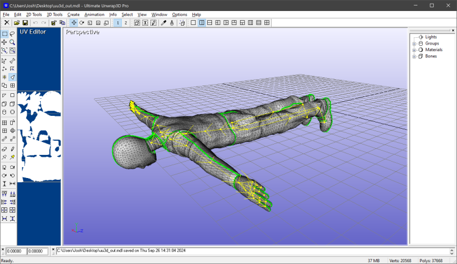The width and height of the screenshot is (457, 264).
Task: Click the brush/paint bucket toolbar icon
Action: 172,23
